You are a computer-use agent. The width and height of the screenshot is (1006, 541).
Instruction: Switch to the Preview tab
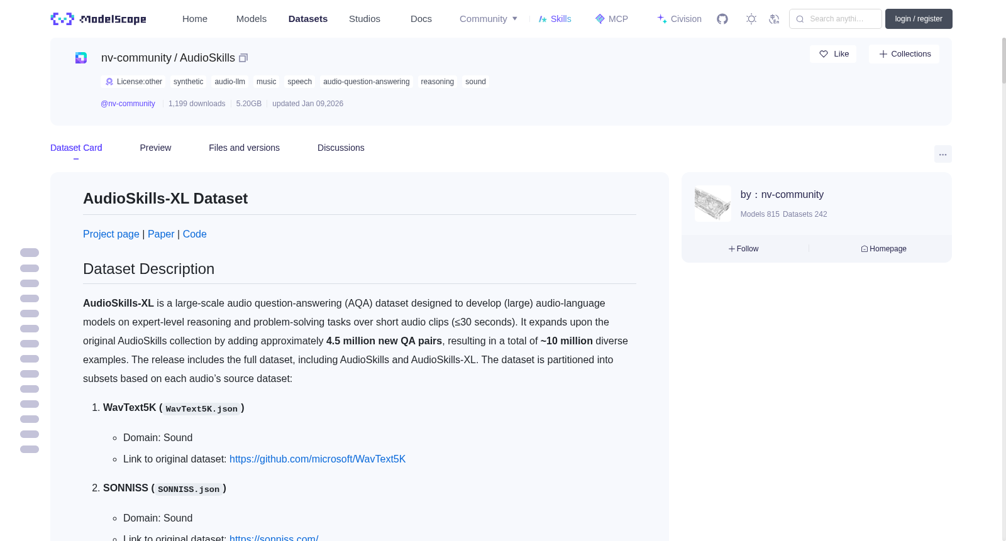(155, 148)
